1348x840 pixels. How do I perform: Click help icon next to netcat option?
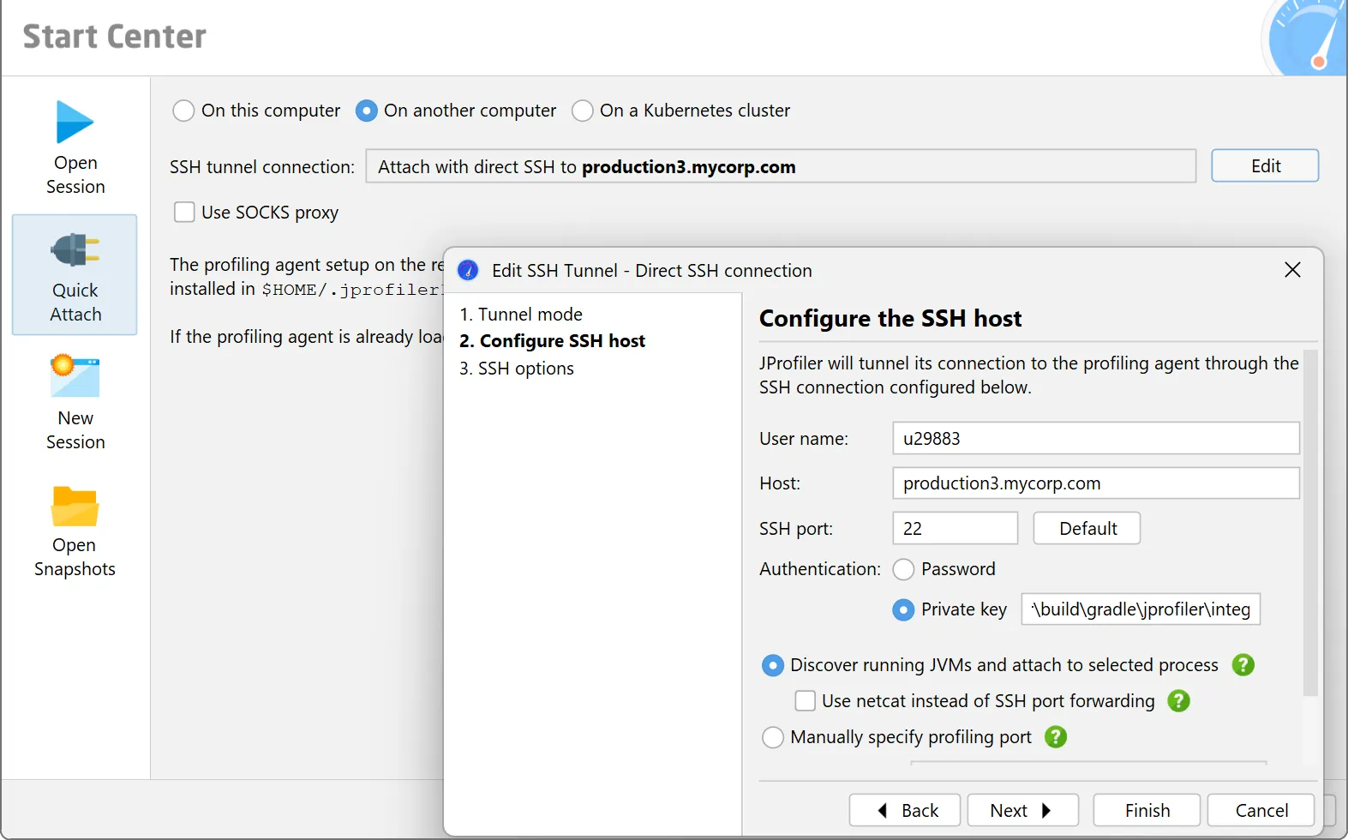pos(1179,701)
